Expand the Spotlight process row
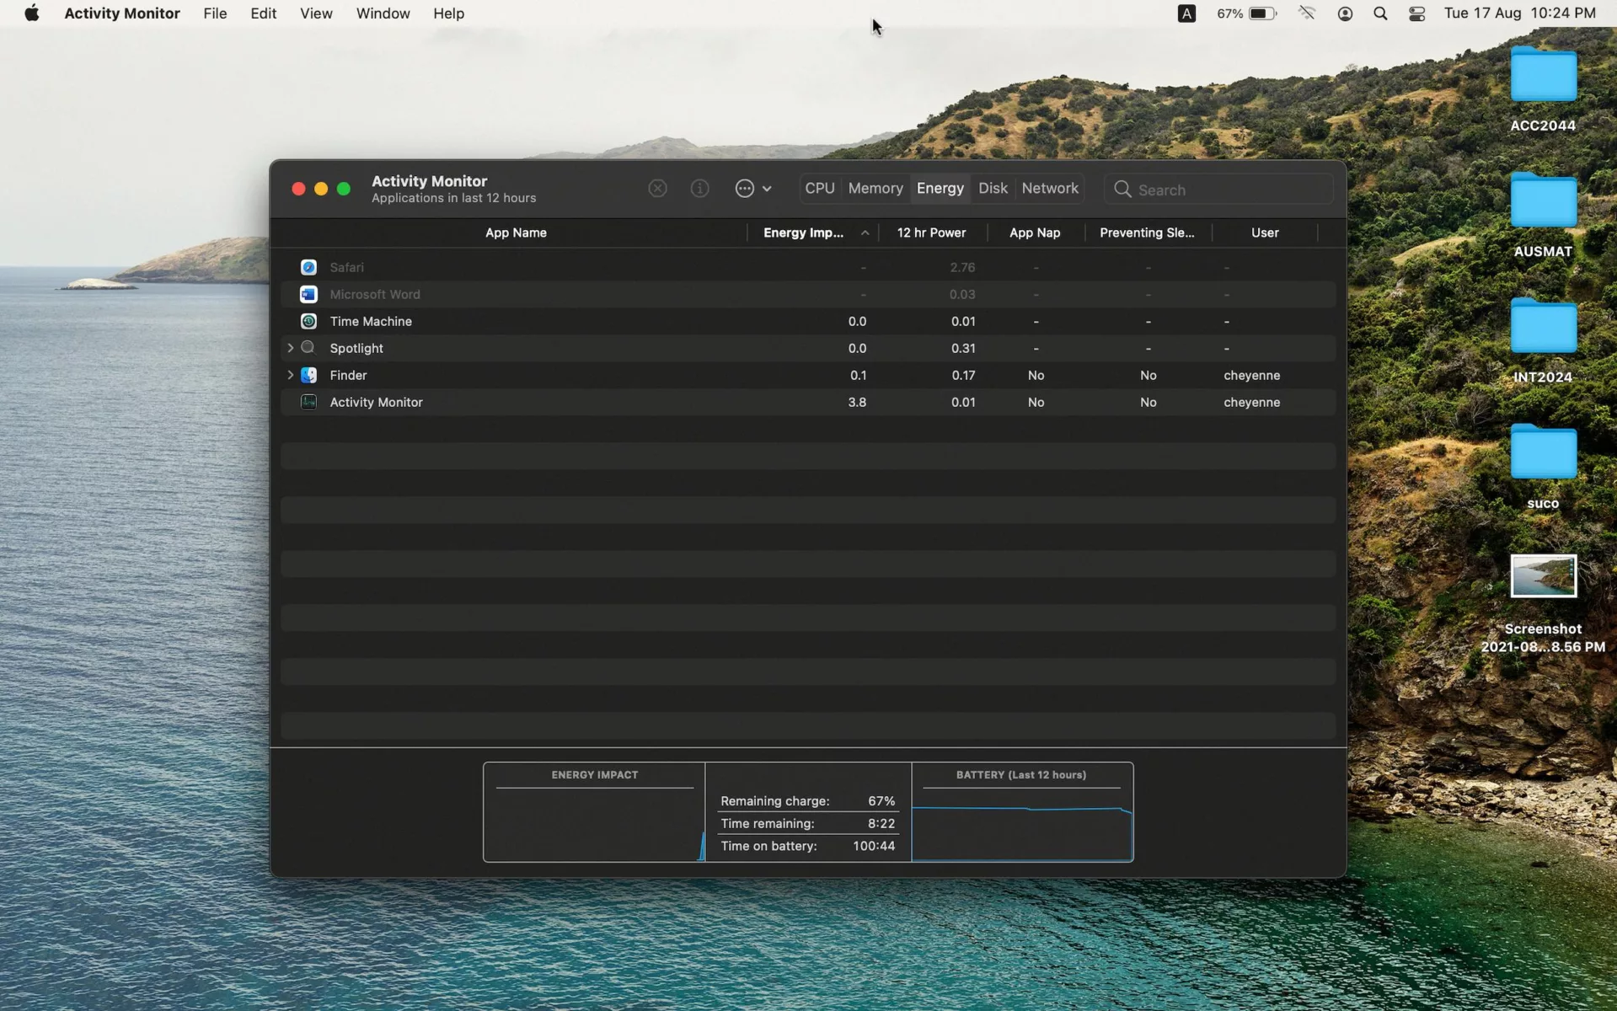This screenshot has width=1617, height=1011. 291,348
